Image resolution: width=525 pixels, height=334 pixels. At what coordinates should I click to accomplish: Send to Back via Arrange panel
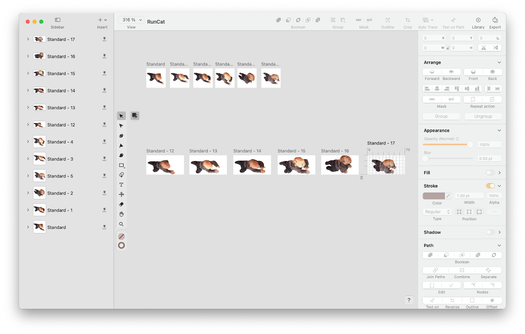click(492, 72)
